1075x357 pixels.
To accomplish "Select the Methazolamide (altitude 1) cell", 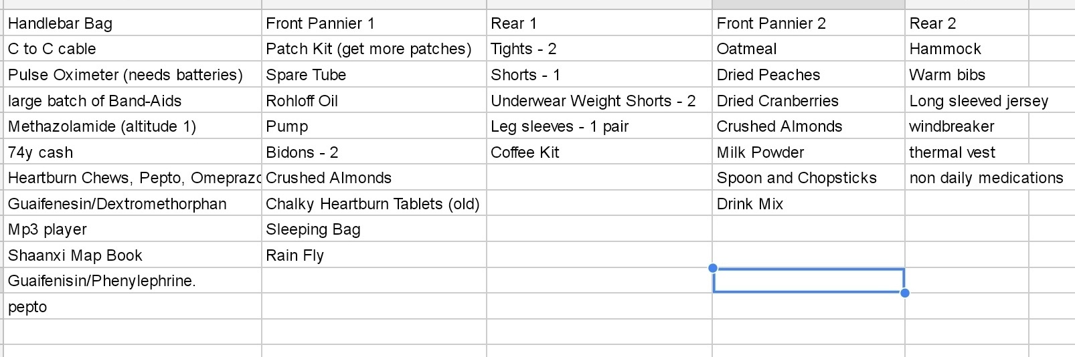I will [133, 126].
